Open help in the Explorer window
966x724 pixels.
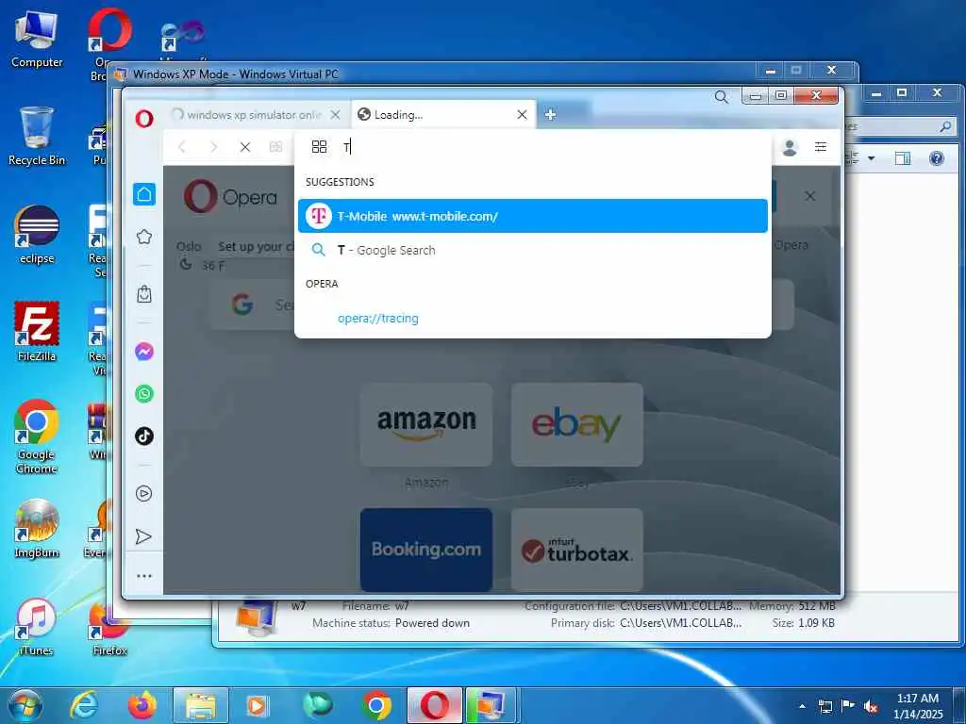[937, 158]
